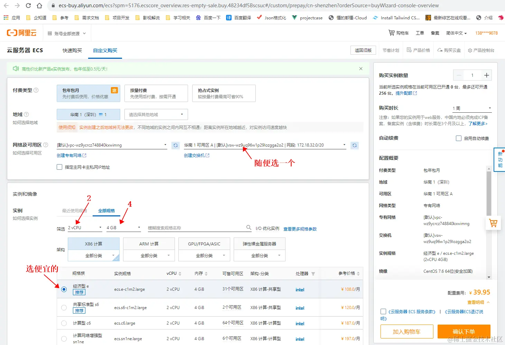This screenshot has width=505, height=345.
Task: Select the 共享标准型 s6 instance radio button
Action: pos(64,308)
